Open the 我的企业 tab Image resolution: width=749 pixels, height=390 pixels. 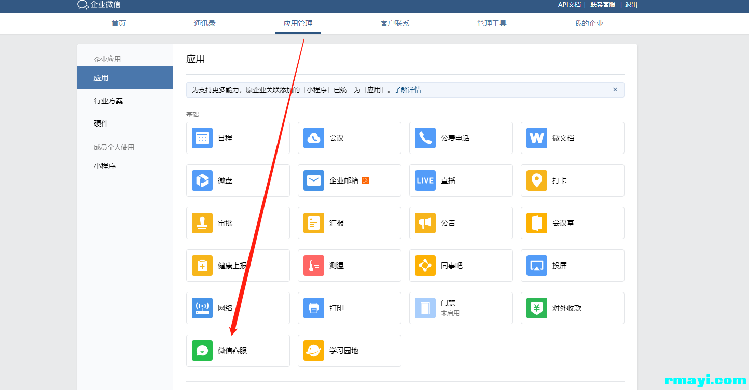coord(588,23)
